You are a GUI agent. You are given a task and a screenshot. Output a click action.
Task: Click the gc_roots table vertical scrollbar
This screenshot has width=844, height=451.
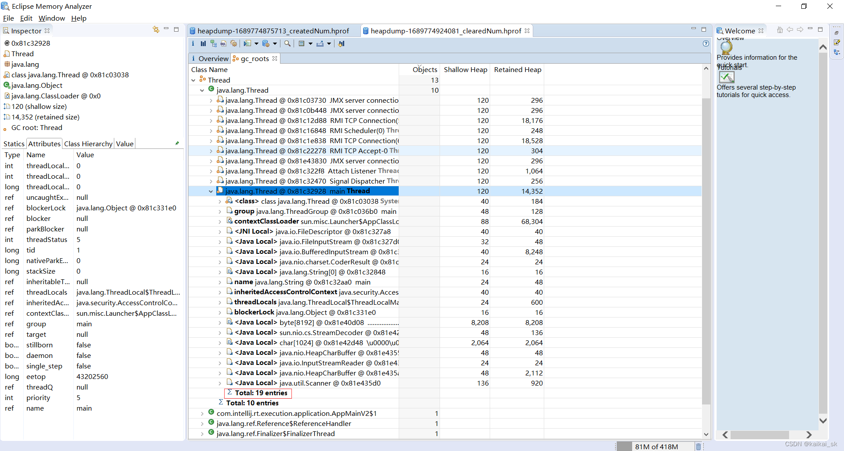tap(706, 251)
